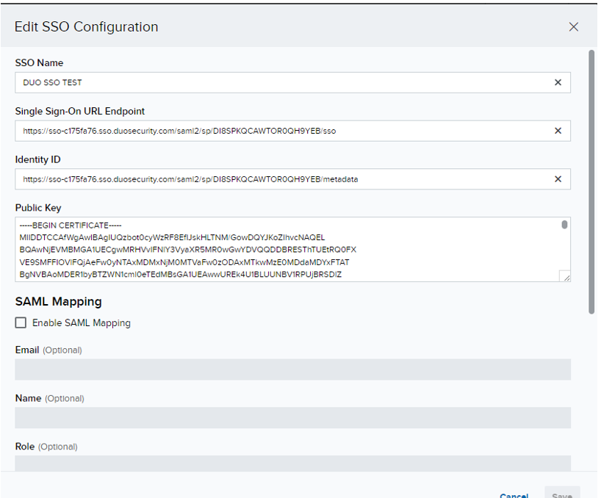Viewport: 601px width, 498px height.
Task: Clear the Single Sign-On URL Endpoint value
Action: [558, 130]
